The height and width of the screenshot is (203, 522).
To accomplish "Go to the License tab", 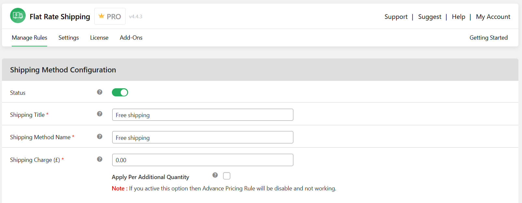I will [x=99, y=38].
